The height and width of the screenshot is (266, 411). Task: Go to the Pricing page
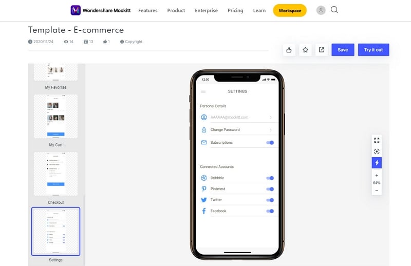tap(235, 10)
